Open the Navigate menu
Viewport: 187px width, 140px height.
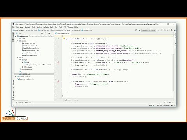[27, 27]
